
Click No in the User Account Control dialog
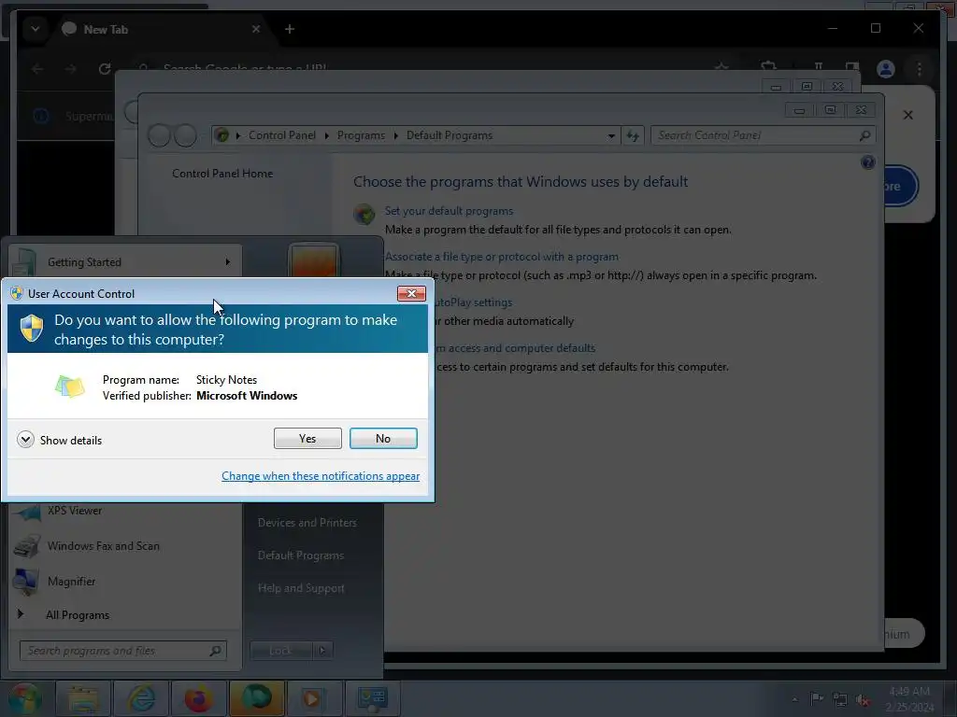tap(383, 439)
